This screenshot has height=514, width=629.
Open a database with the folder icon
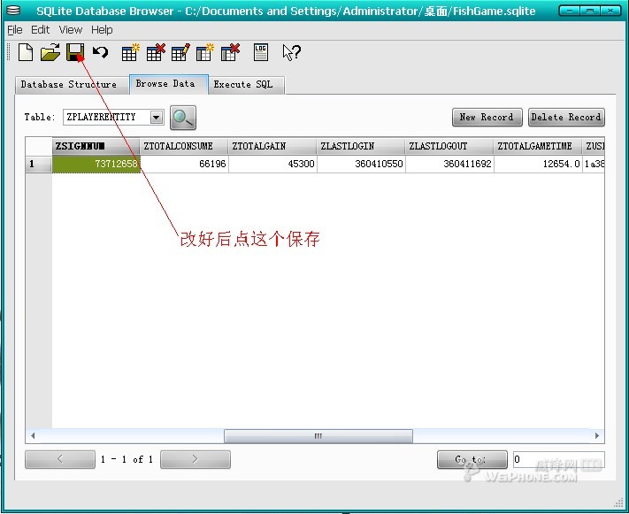tap(50, 53)
